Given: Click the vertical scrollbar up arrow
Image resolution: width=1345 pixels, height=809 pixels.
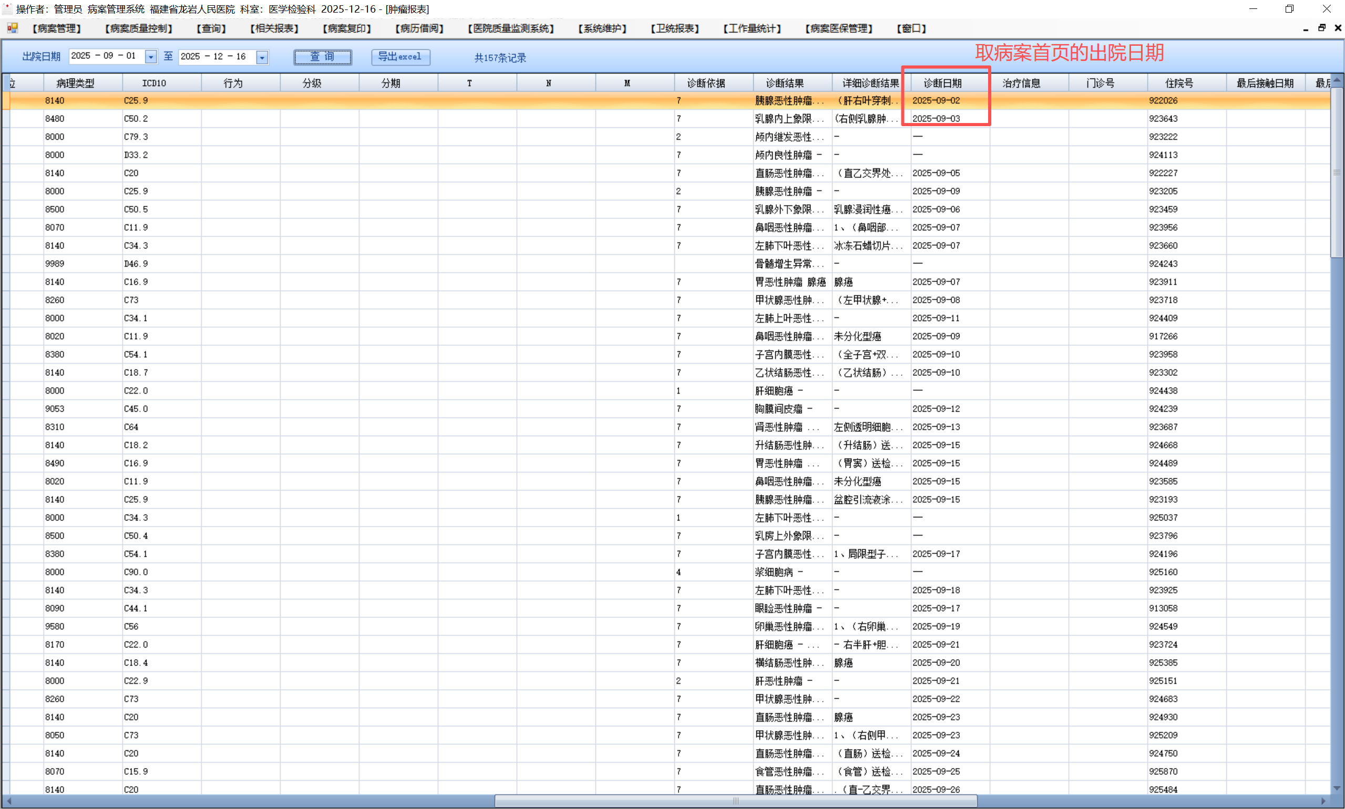Looking at the screenshot, I should [1336, 80].
